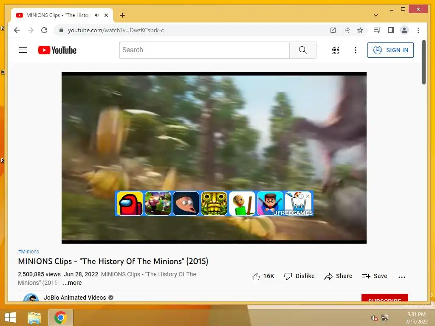Image resolution: width=435 pixels, height=326 pixels.
Task: Toggle the Chrome side panel
Action: 391,30
